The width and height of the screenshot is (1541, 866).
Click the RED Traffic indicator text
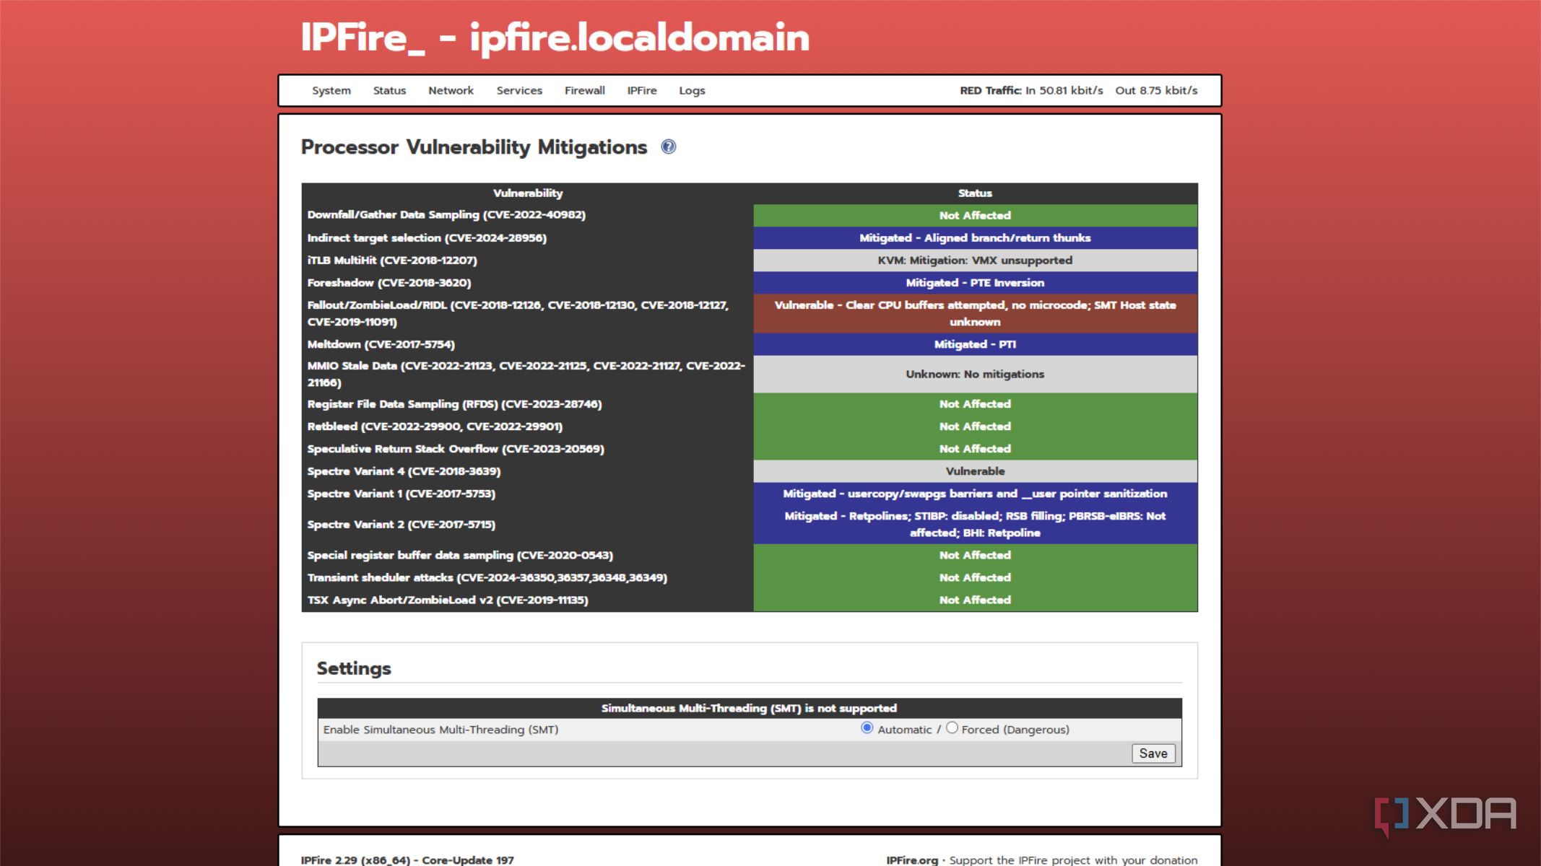click(x=990, y=91)
